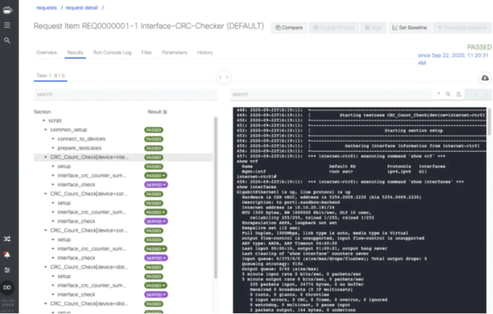This screenshot has height=314, width=493.
Task: Collapse CRC_Count_Check(device=dist... node with setup below
Action: click(x=45, y=267)
